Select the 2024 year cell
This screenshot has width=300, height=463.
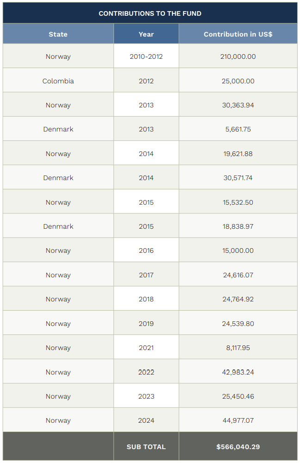[146, 420]
